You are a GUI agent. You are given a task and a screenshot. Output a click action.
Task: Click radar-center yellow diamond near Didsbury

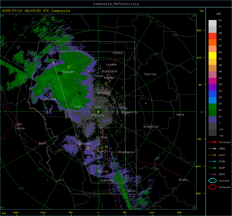[98, 112]
